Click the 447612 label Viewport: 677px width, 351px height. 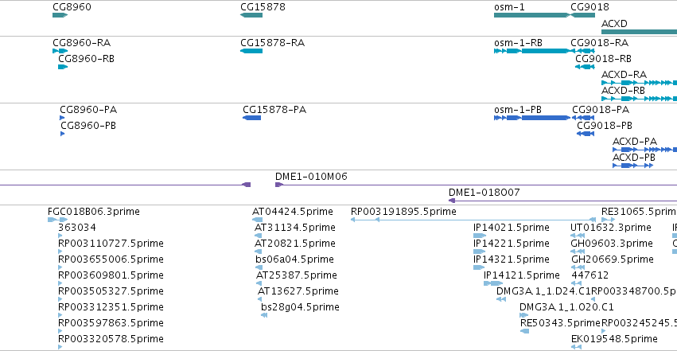pyautogui.click(x=589, y=275)
